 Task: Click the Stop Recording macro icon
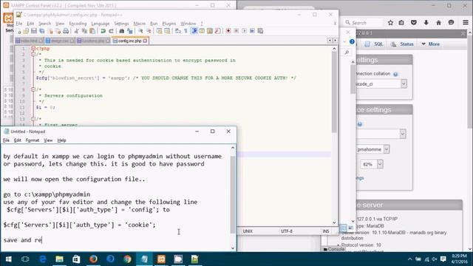click(x=236, y=31)
